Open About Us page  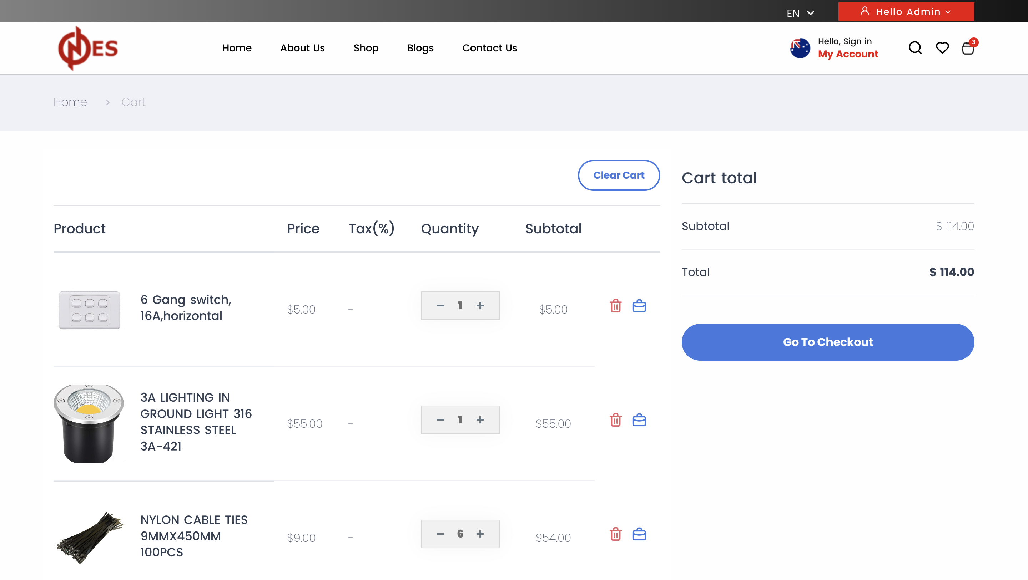302,48
